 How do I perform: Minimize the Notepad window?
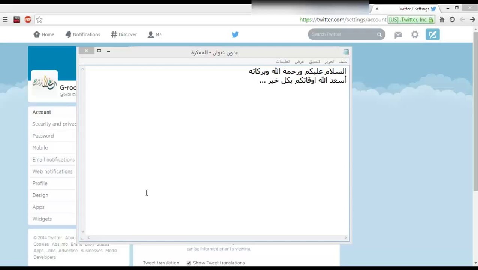click(108, 51)
